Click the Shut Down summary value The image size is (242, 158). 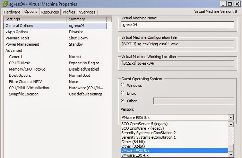point(78,38)
